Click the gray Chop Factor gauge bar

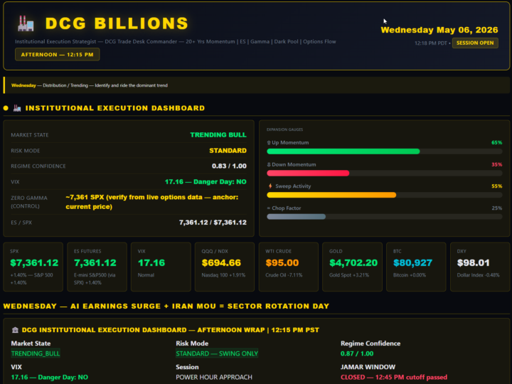click(296, 217)
